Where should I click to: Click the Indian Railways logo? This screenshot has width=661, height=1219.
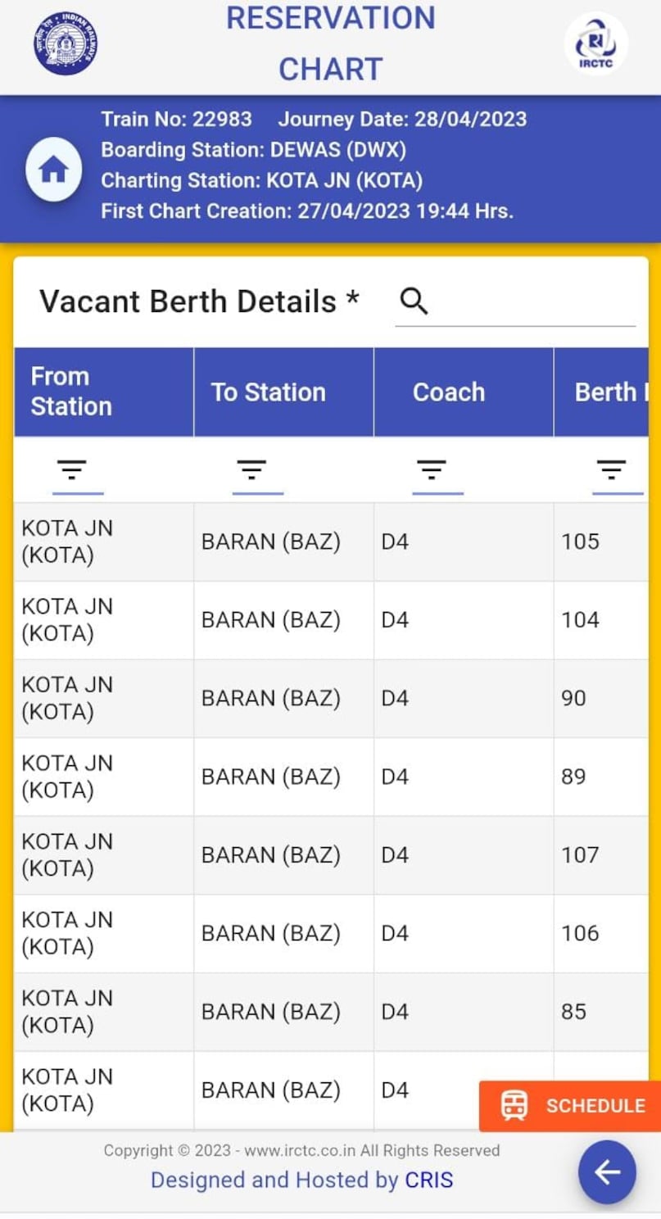[x=66, y=43]
